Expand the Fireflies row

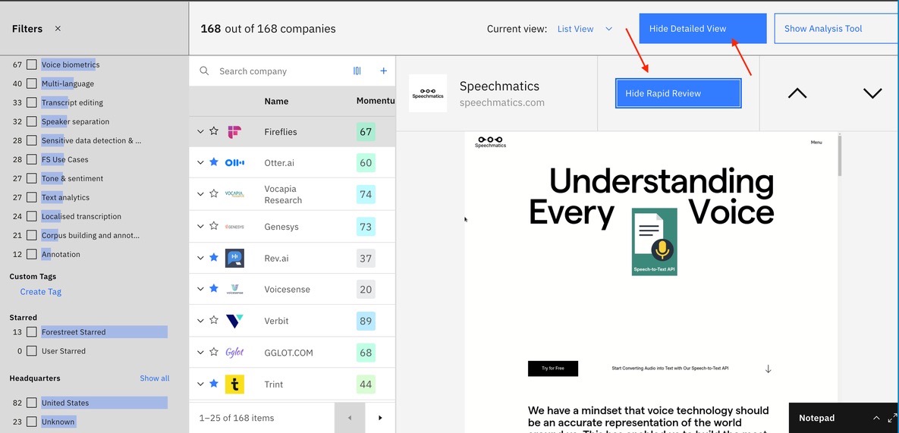(x=200, y=132)
